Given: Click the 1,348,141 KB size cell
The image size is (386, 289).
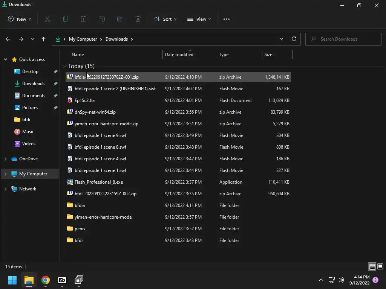Looking at the screenshot, I should pyautogui.click(x=277, y=77).
